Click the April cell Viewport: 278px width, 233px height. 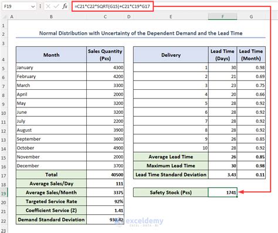(51, 94)
